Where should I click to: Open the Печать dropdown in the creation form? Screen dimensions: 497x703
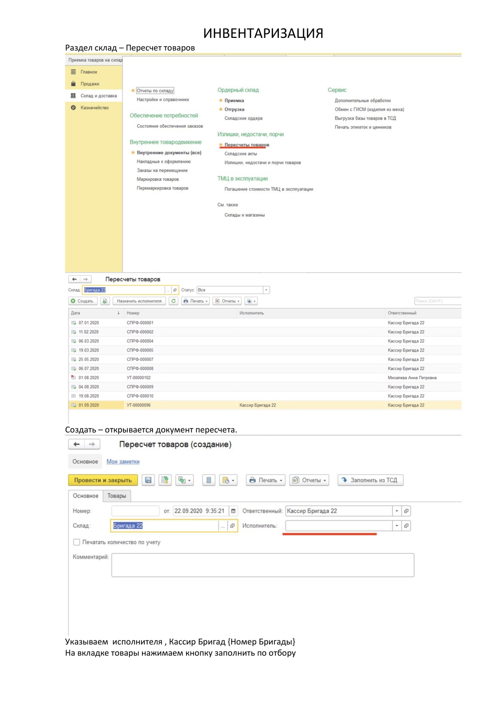coord(266,480)
